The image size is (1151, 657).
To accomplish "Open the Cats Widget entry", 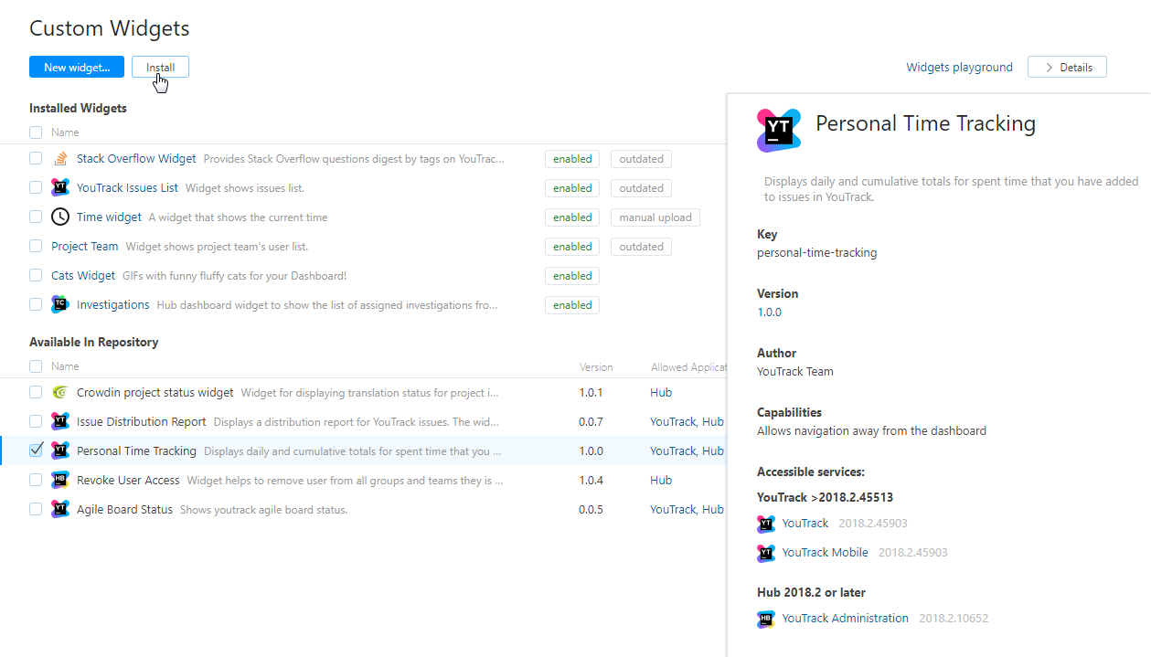I will click(83, 276).
